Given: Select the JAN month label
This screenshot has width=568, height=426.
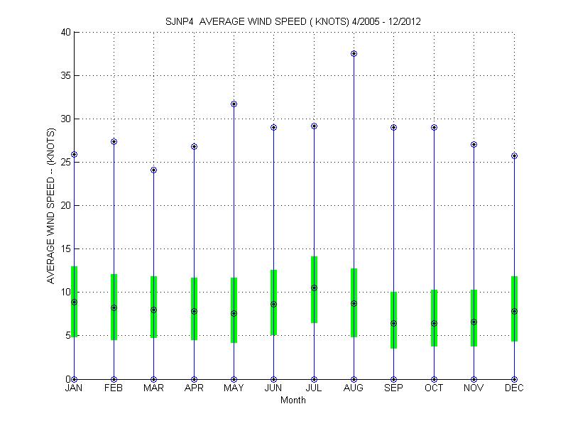Looking at the screenshot, I should 74,388.
